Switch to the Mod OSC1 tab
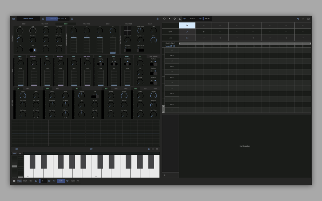Image resolution: width=322 pixels, height=201 pixels. click(x=45, y=24)
